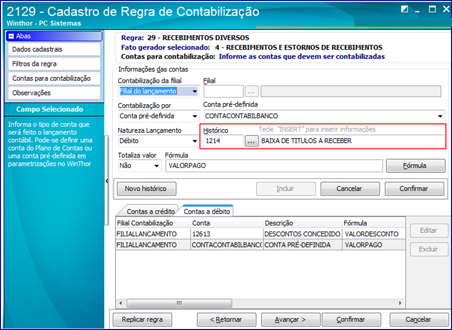
Task: Click the Descrição column header
Action: 302,223
